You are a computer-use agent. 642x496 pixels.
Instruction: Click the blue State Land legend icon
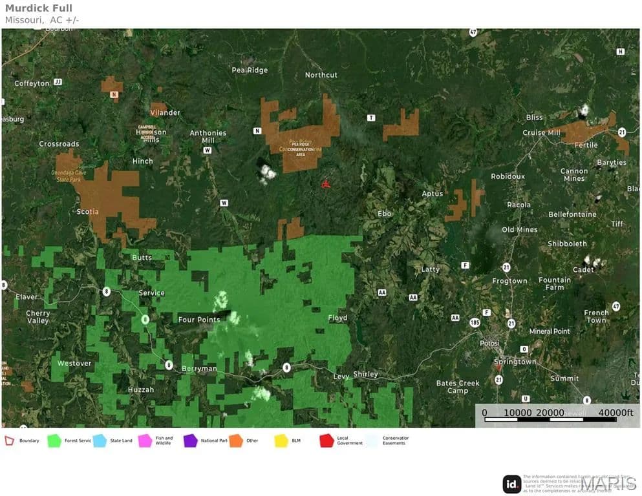point(100,440)
